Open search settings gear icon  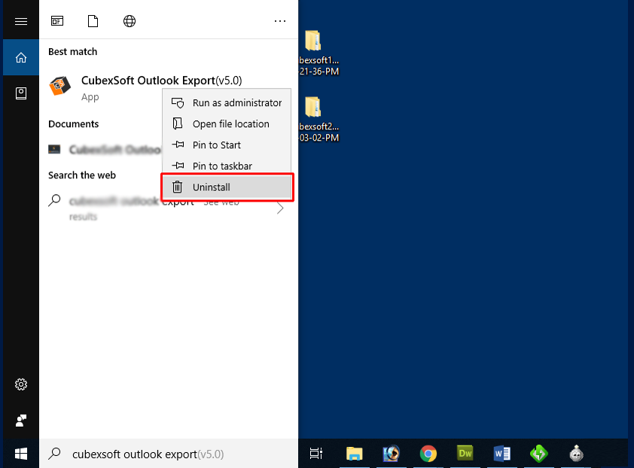tap(21, 384)
